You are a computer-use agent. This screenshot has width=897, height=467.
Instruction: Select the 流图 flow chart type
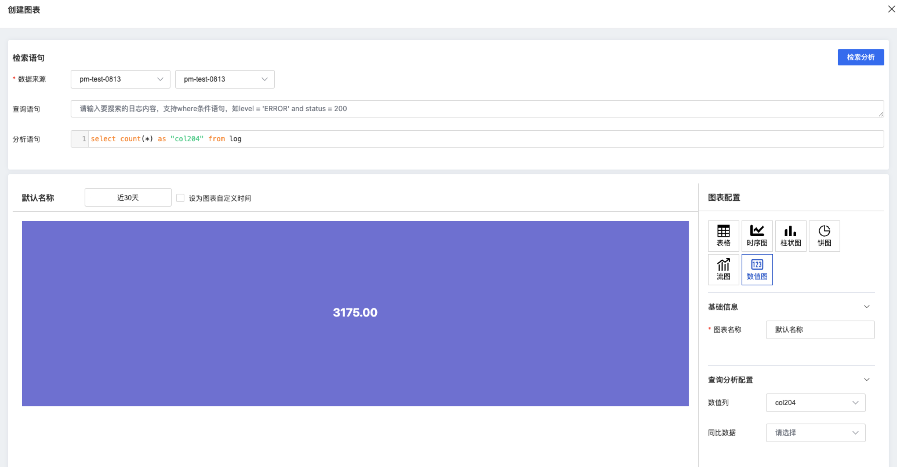(x=724, y=270)
